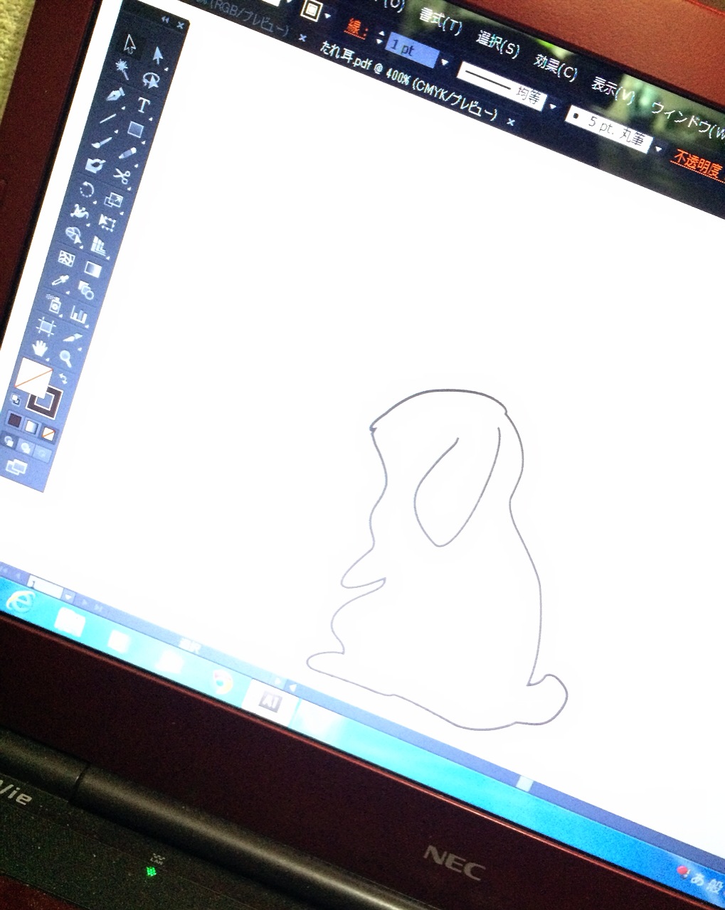
Task: Select the Scissors tool
Action: pyautogui.click(x=122, y=176)
